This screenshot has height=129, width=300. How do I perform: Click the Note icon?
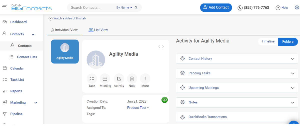(x=132, y=79)
